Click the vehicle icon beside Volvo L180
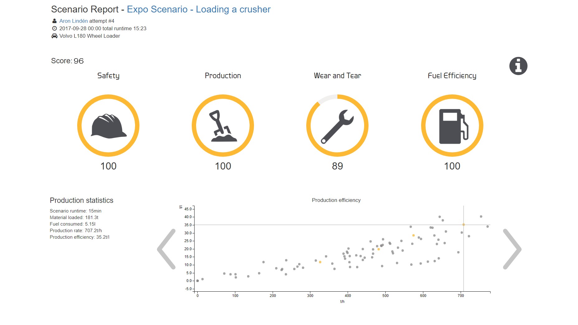 [54, 36]
